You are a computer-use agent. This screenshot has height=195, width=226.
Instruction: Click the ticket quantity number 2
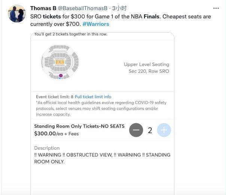click(150, 130)
